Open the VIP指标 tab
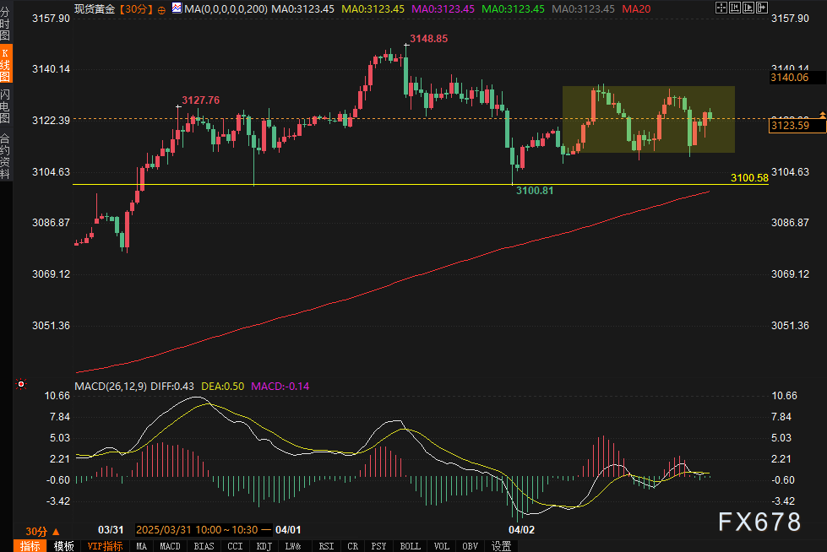This screenshot has height=552, width=827. [106, 546]
